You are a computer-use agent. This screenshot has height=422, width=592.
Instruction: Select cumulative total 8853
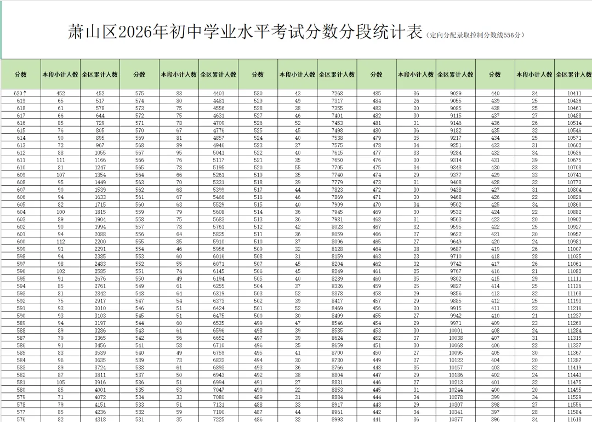pos(337,390)
